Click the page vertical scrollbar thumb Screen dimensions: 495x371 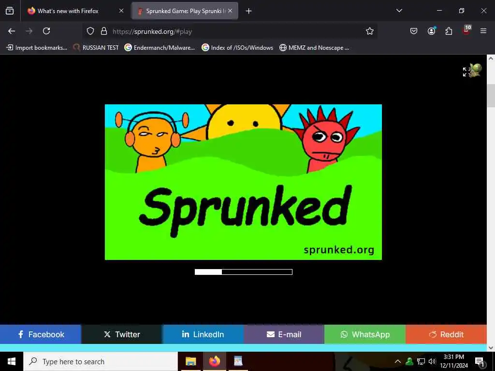[x=491, y=96]
